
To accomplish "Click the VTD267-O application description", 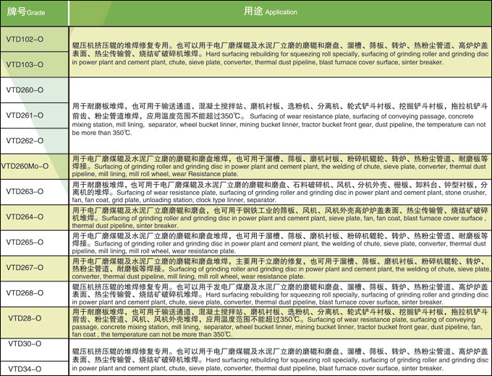I will coord(280,269).
